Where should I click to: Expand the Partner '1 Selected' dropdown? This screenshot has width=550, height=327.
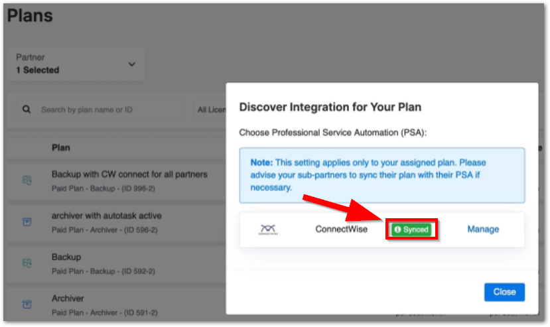coord(131,64)
